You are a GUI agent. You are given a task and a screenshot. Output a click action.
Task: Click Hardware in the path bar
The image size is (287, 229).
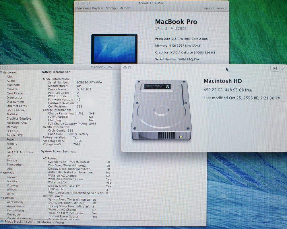(x=44, y=222)
